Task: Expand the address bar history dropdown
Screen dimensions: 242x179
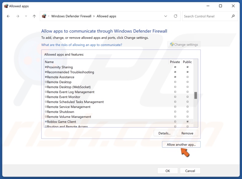Action: tap(166, 16)
